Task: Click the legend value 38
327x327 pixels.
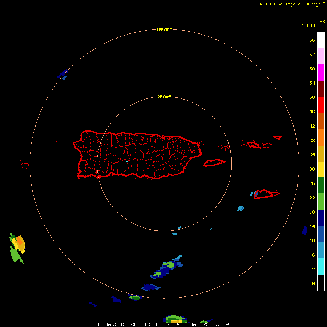Action: (x=312, y=140)
